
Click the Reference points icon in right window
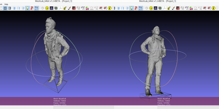tap(196, 8)
